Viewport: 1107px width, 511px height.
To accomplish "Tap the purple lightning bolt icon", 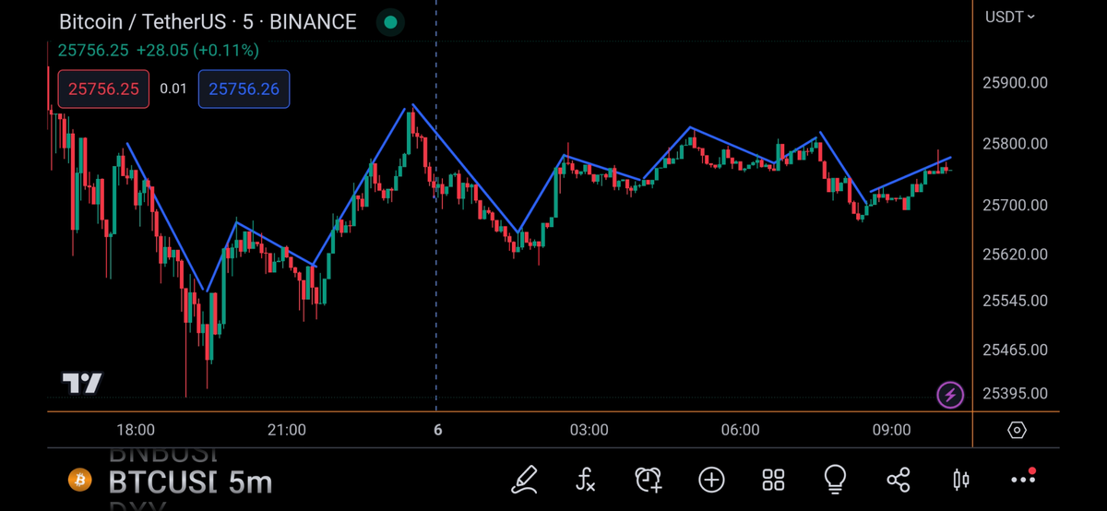I will 950,396.
